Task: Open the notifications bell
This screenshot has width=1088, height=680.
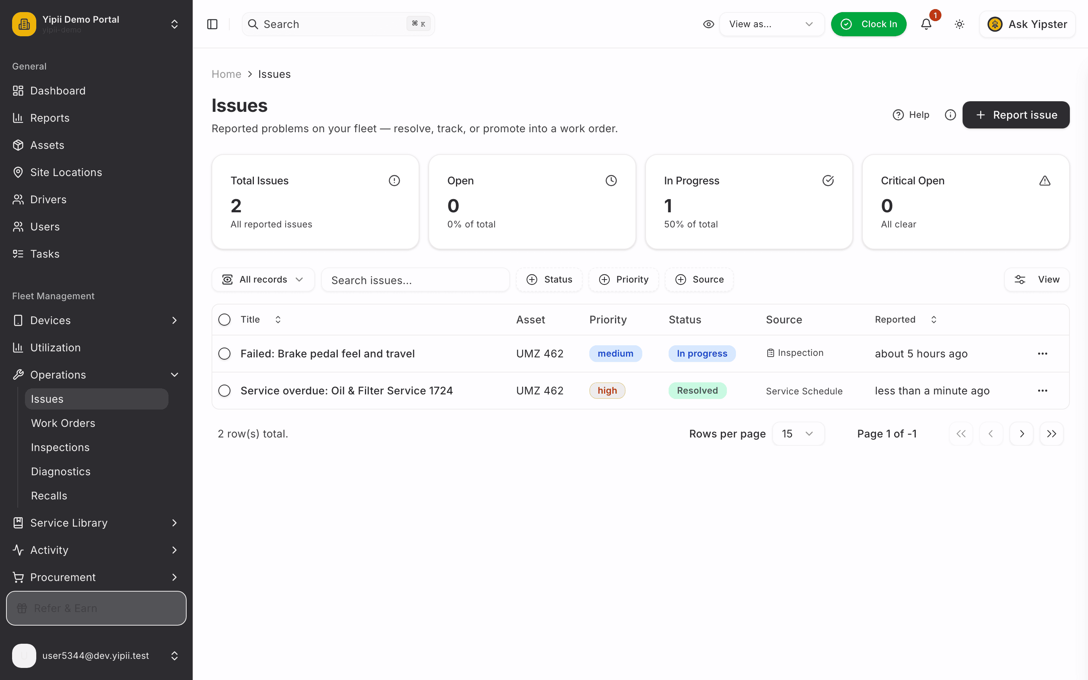Action: click(926, 24)
